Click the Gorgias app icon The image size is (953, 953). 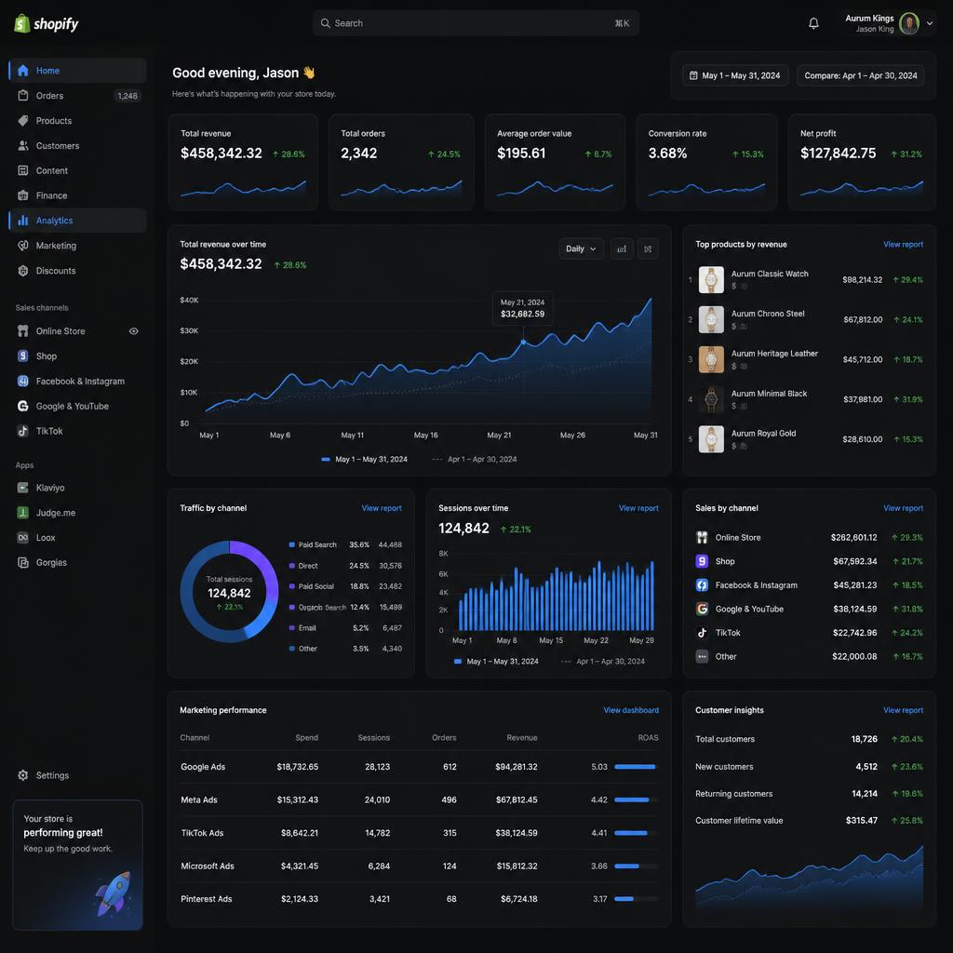point(23,562)
